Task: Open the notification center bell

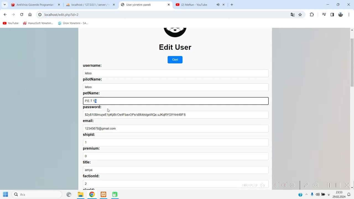Action: pos(349,195)
